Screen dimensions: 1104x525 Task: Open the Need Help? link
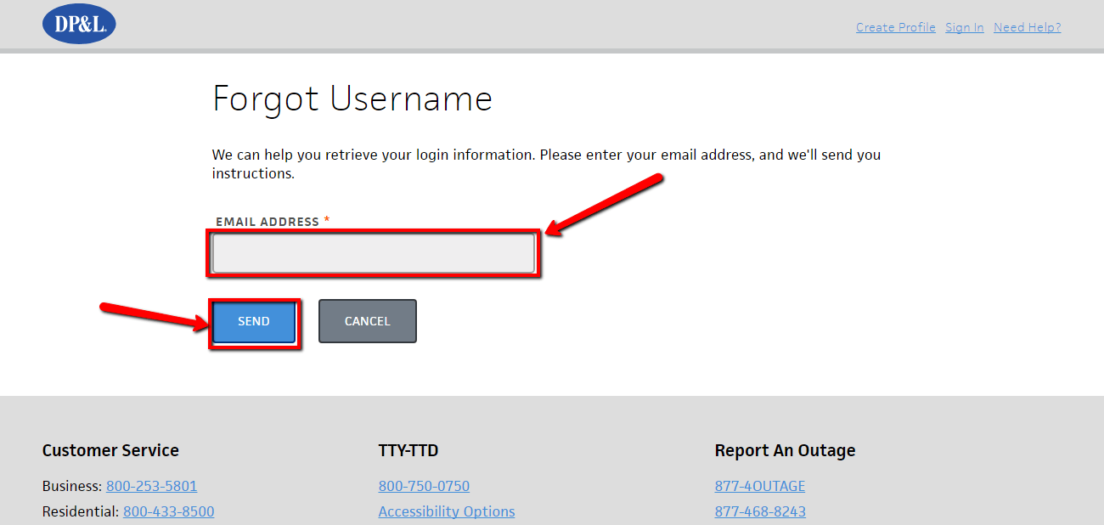tap(1027, 26)
